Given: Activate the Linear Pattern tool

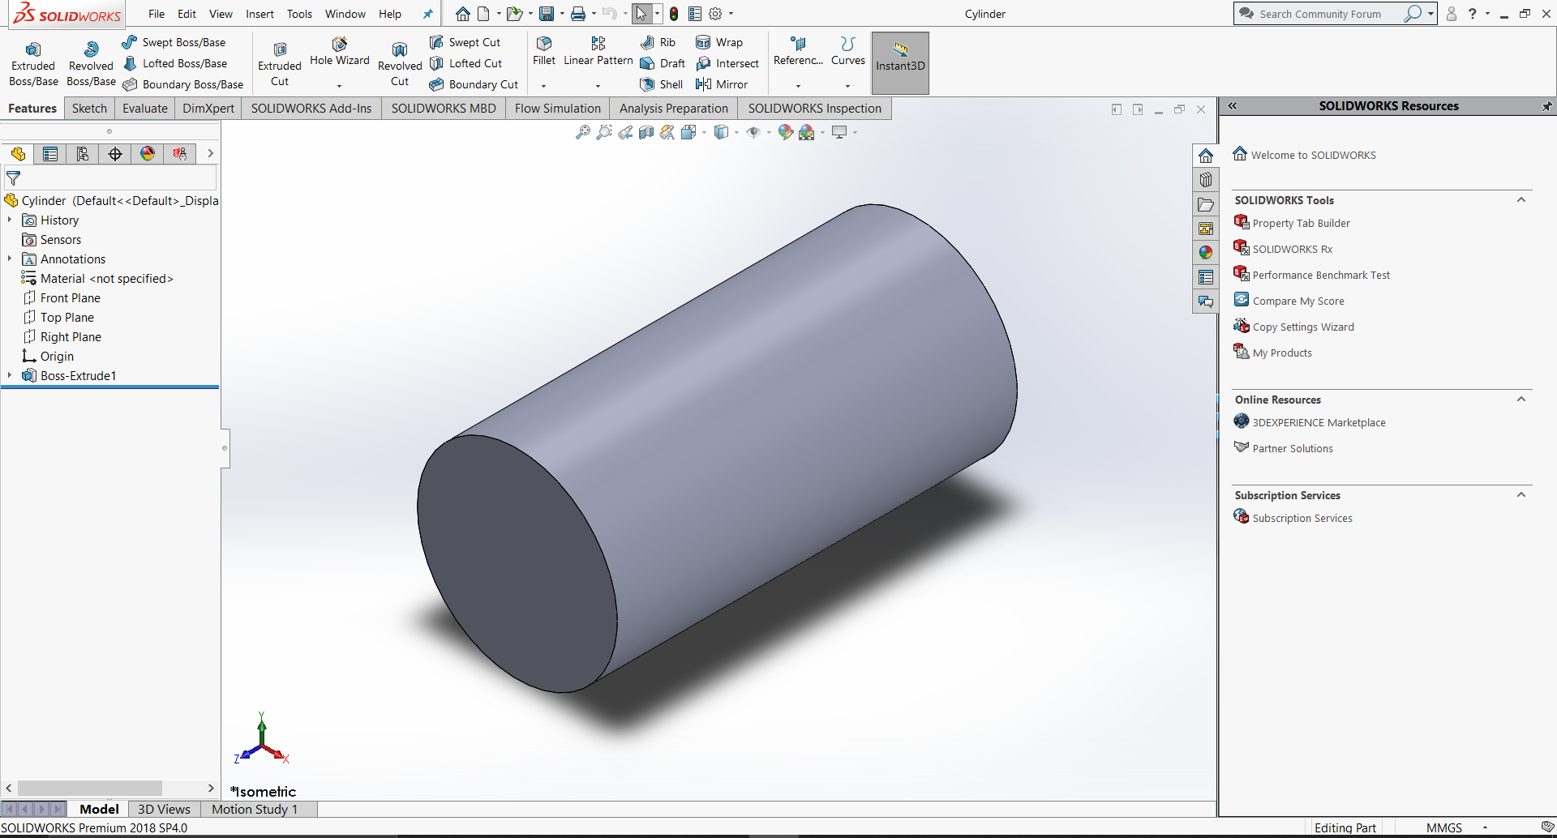Looking at the screenshot, I should pyautogui.click(x=597, y=51).
